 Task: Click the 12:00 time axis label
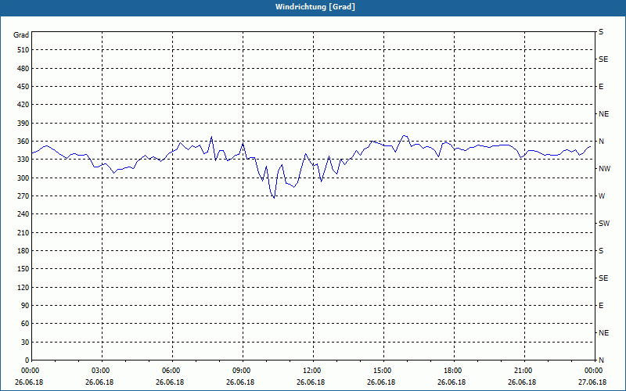[x=312, y=371]
